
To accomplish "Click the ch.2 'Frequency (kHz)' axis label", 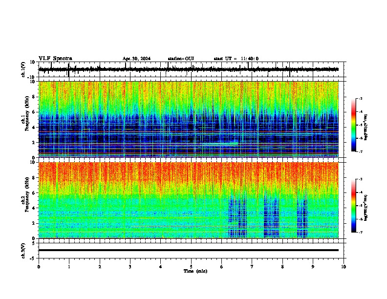I will click(26, 194).
